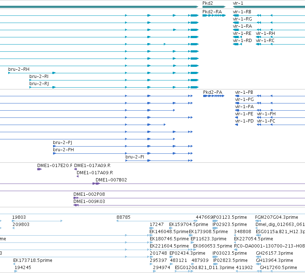Click the vir-1-PB protein label
This screenshot has height=273, width=305.
(244, 92)
